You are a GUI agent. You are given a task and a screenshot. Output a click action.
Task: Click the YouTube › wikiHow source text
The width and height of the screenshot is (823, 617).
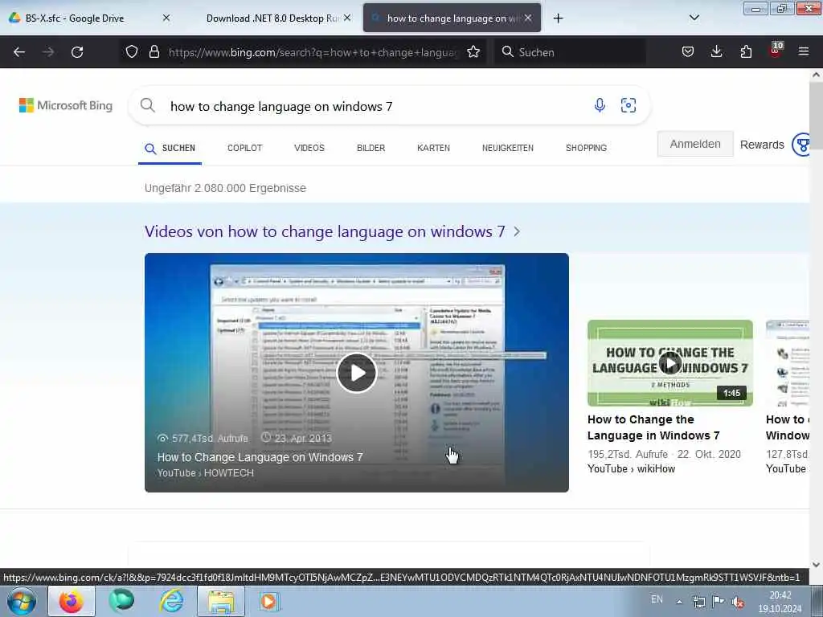pos(631,468)
